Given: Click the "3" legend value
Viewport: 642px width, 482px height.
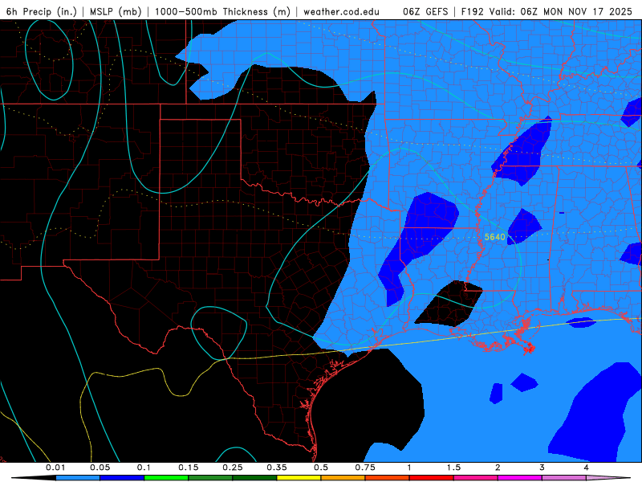Looking at the screenshot, I should click(542, 468).
